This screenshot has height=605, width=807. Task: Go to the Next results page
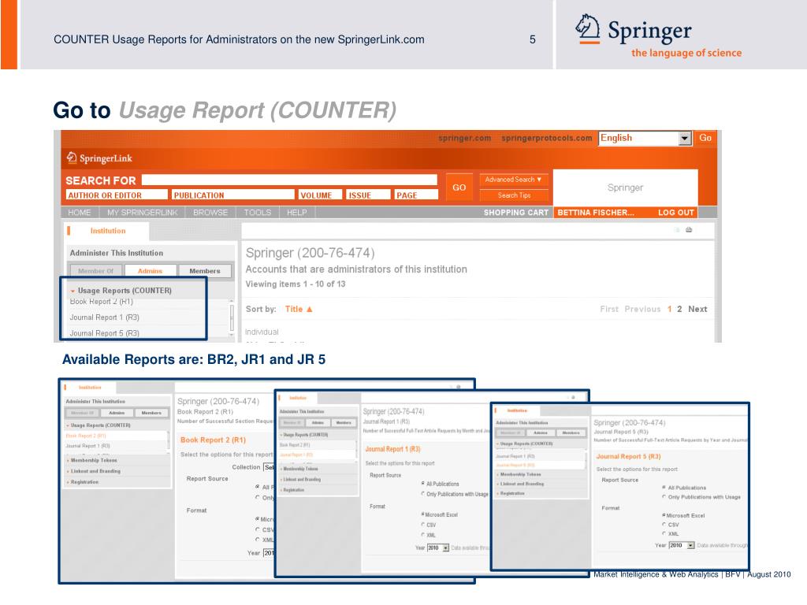click(697, 309)
